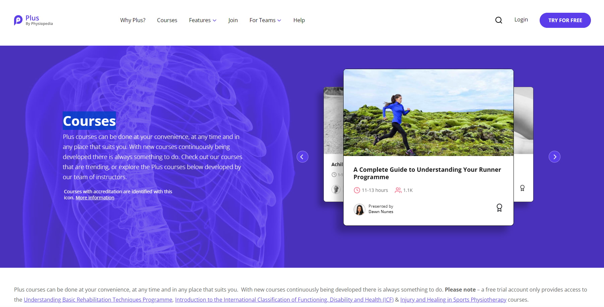Open Injury and Healing in Sports Physiotherapy link
Screen dimensions: 604x307
pos(453,300)
